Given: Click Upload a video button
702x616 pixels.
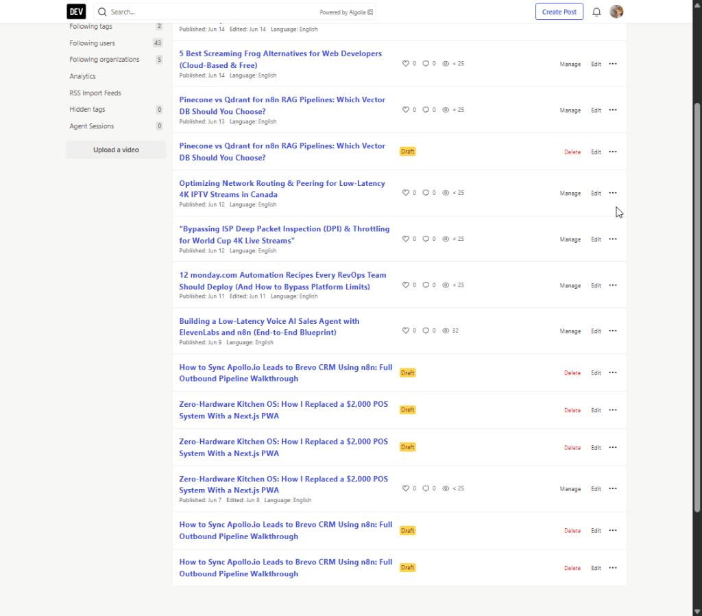Looking at the screenshot, I should 116,150.
